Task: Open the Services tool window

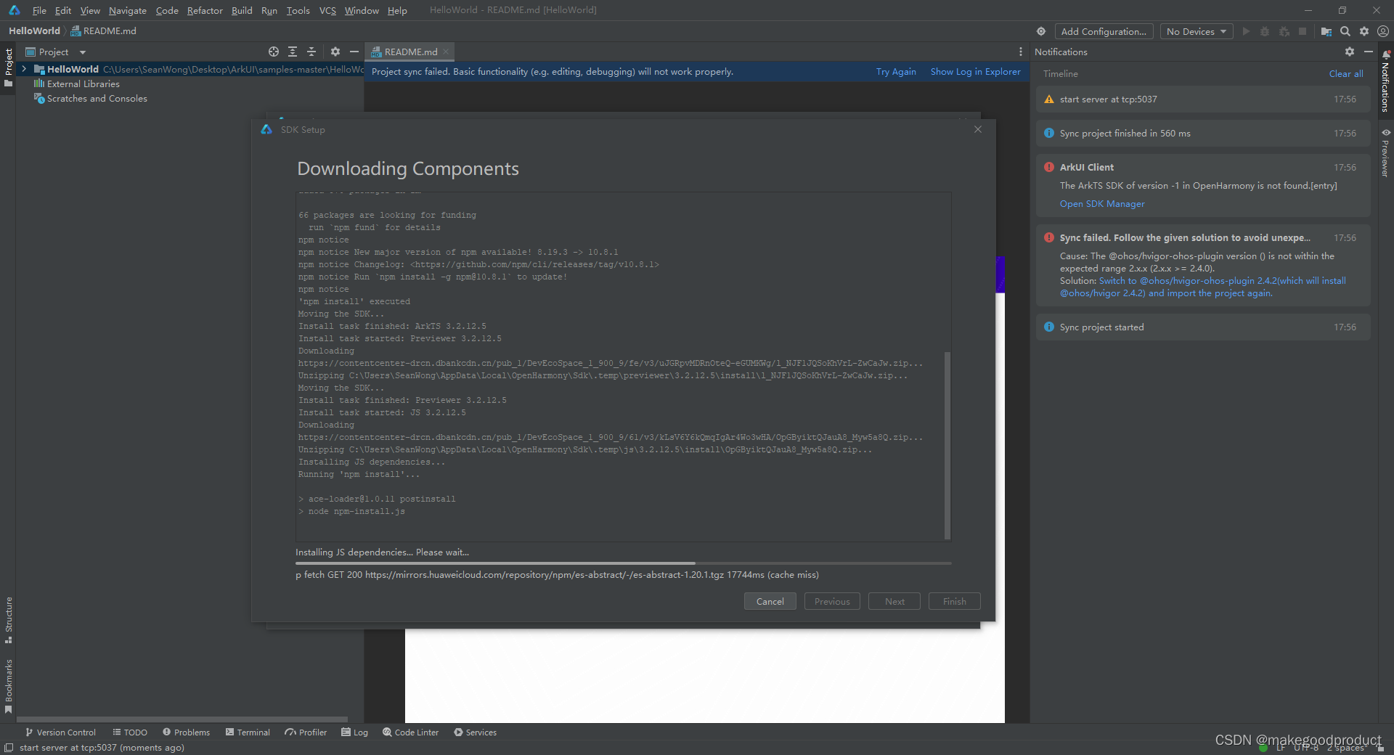Action: [476, 732]
